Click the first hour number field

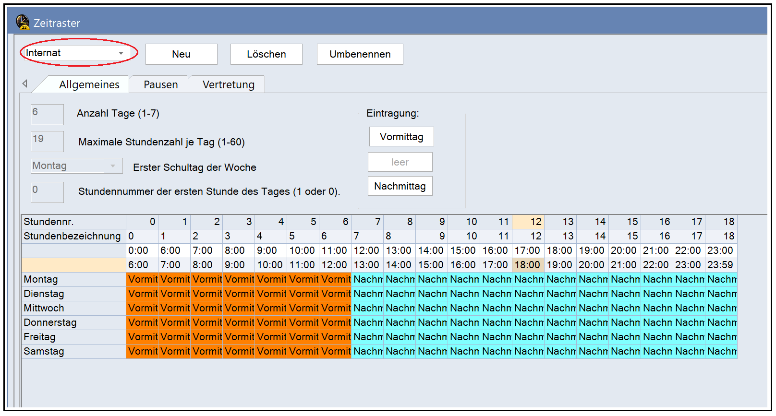(47, 192)
